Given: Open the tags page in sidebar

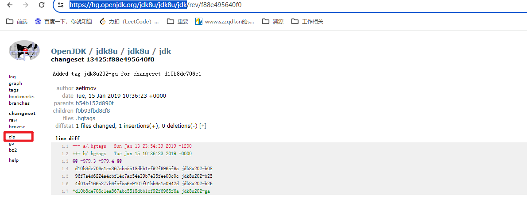Looking at the screenshot, I should click(14, 90).
